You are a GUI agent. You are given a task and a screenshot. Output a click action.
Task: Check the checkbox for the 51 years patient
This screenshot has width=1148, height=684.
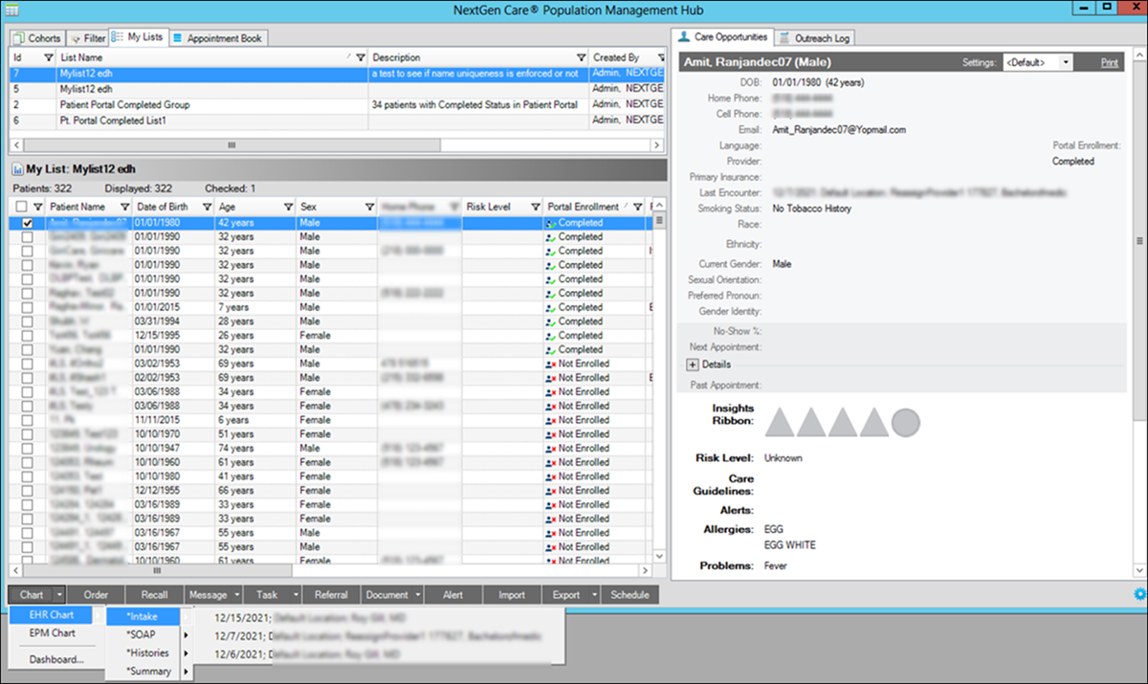point(28,434)
